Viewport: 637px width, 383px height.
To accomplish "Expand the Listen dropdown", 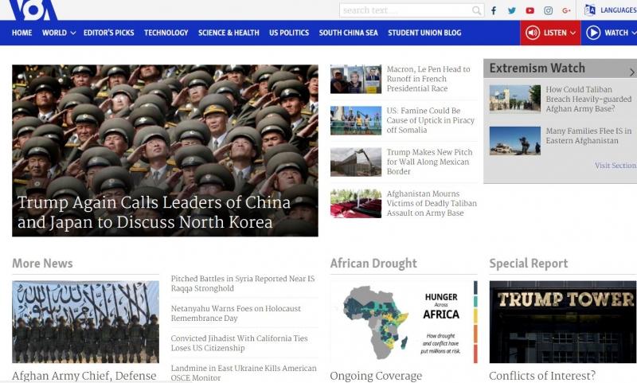I will pos(550,33).
